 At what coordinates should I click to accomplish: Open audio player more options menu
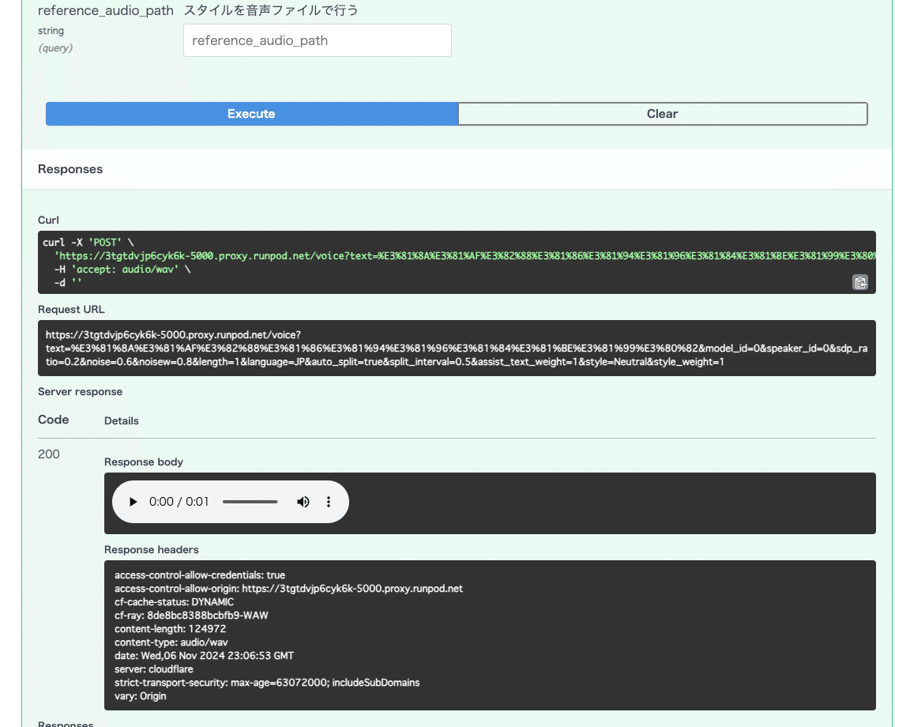(329, 502)
